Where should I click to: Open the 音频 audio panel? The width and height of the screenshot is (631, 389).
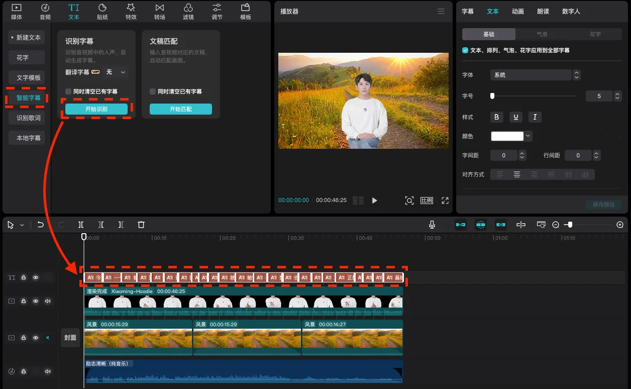coord(45,12)
